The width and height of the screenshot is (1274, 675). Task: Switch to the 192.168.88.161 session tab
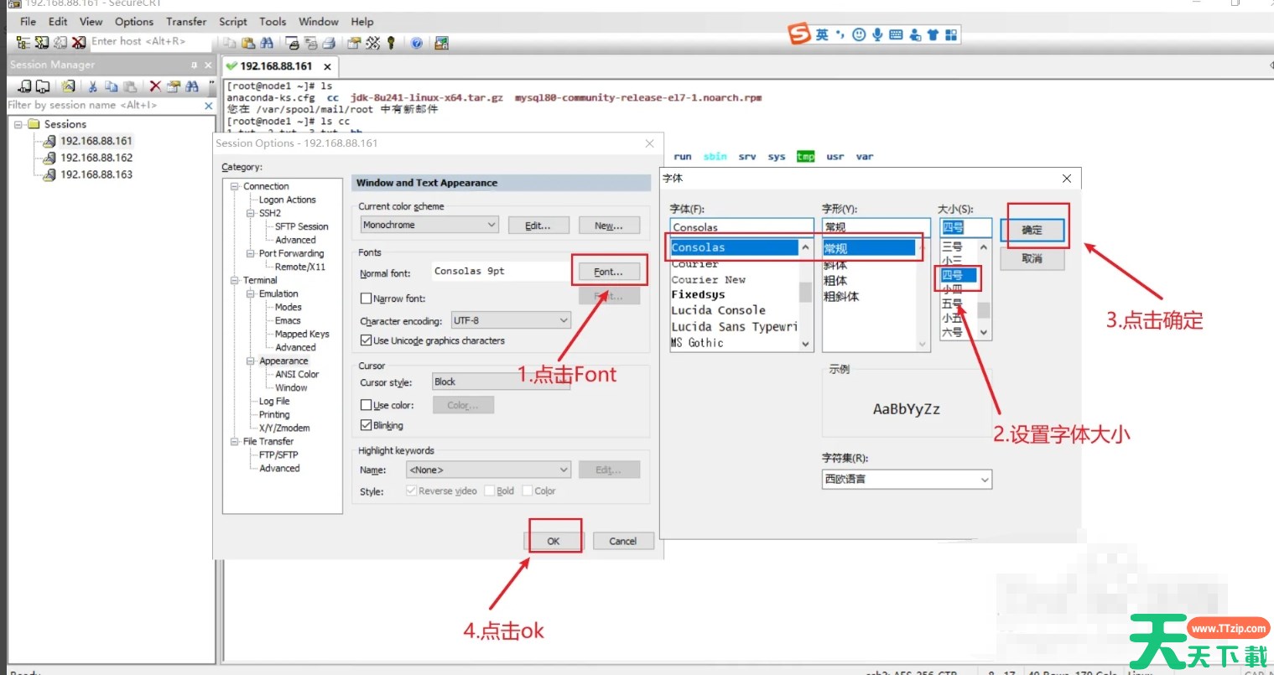click(276, 66)
